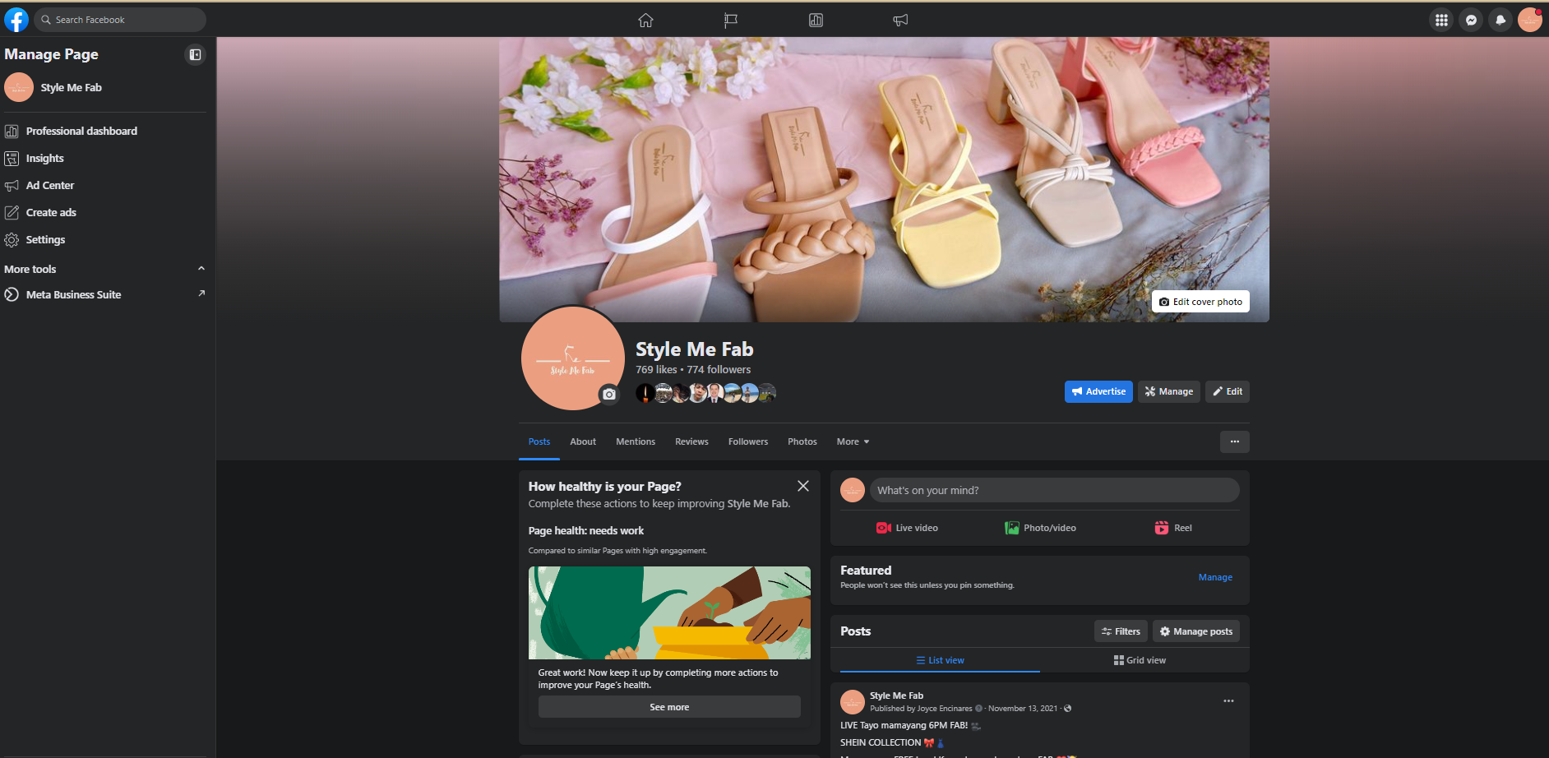Open the November 13, 2021 post timestamp
The height and width of the screenshot is (758, 1549).
1023,709
